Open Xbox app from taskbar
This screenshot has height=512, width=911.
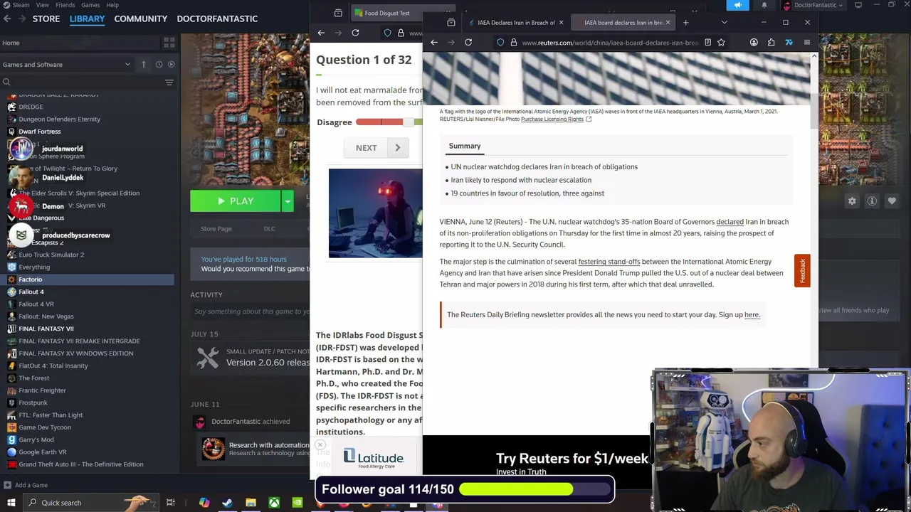click(274, 503)
